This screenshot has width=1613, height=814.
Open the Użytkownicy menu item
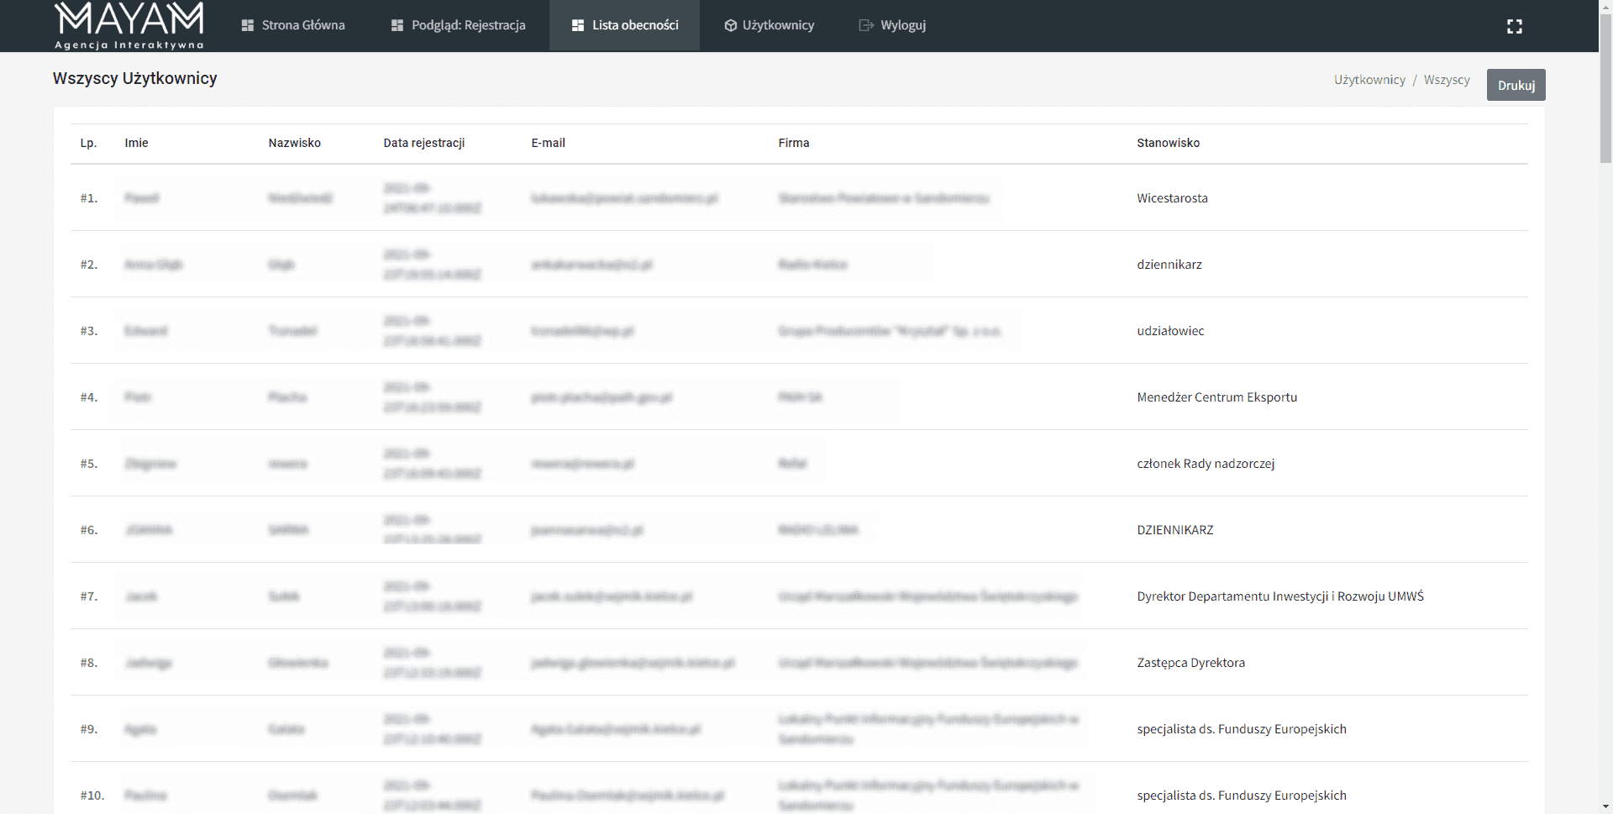(x=777, y=25)
